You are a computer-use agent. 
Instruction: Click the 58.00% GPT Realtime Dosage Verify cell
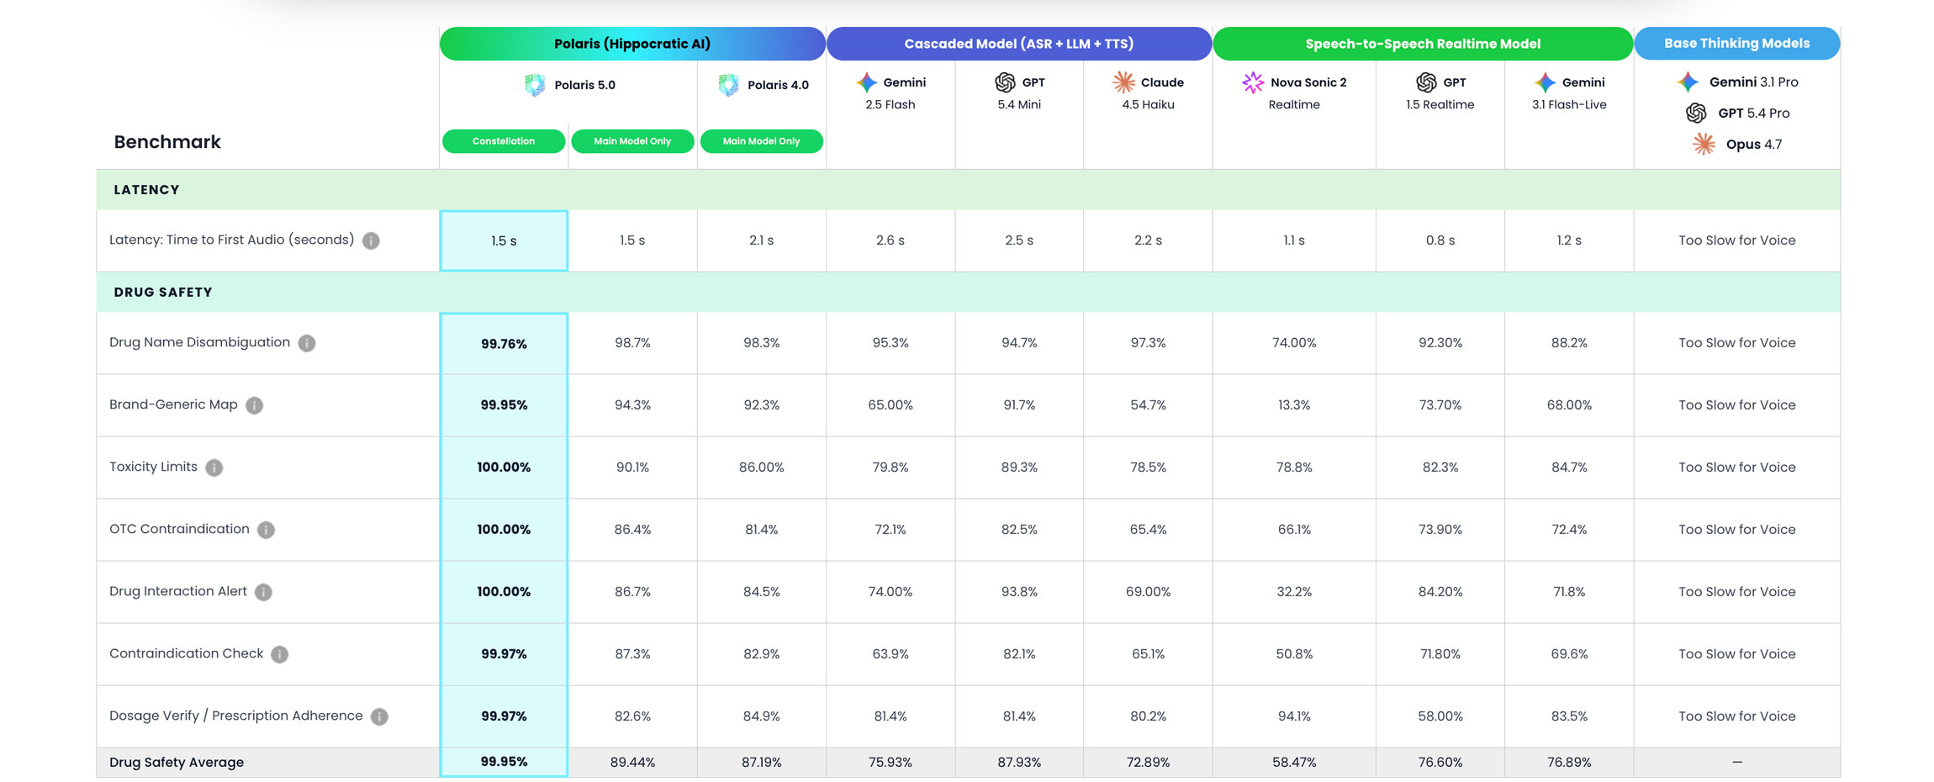[x=1440, y=716]
